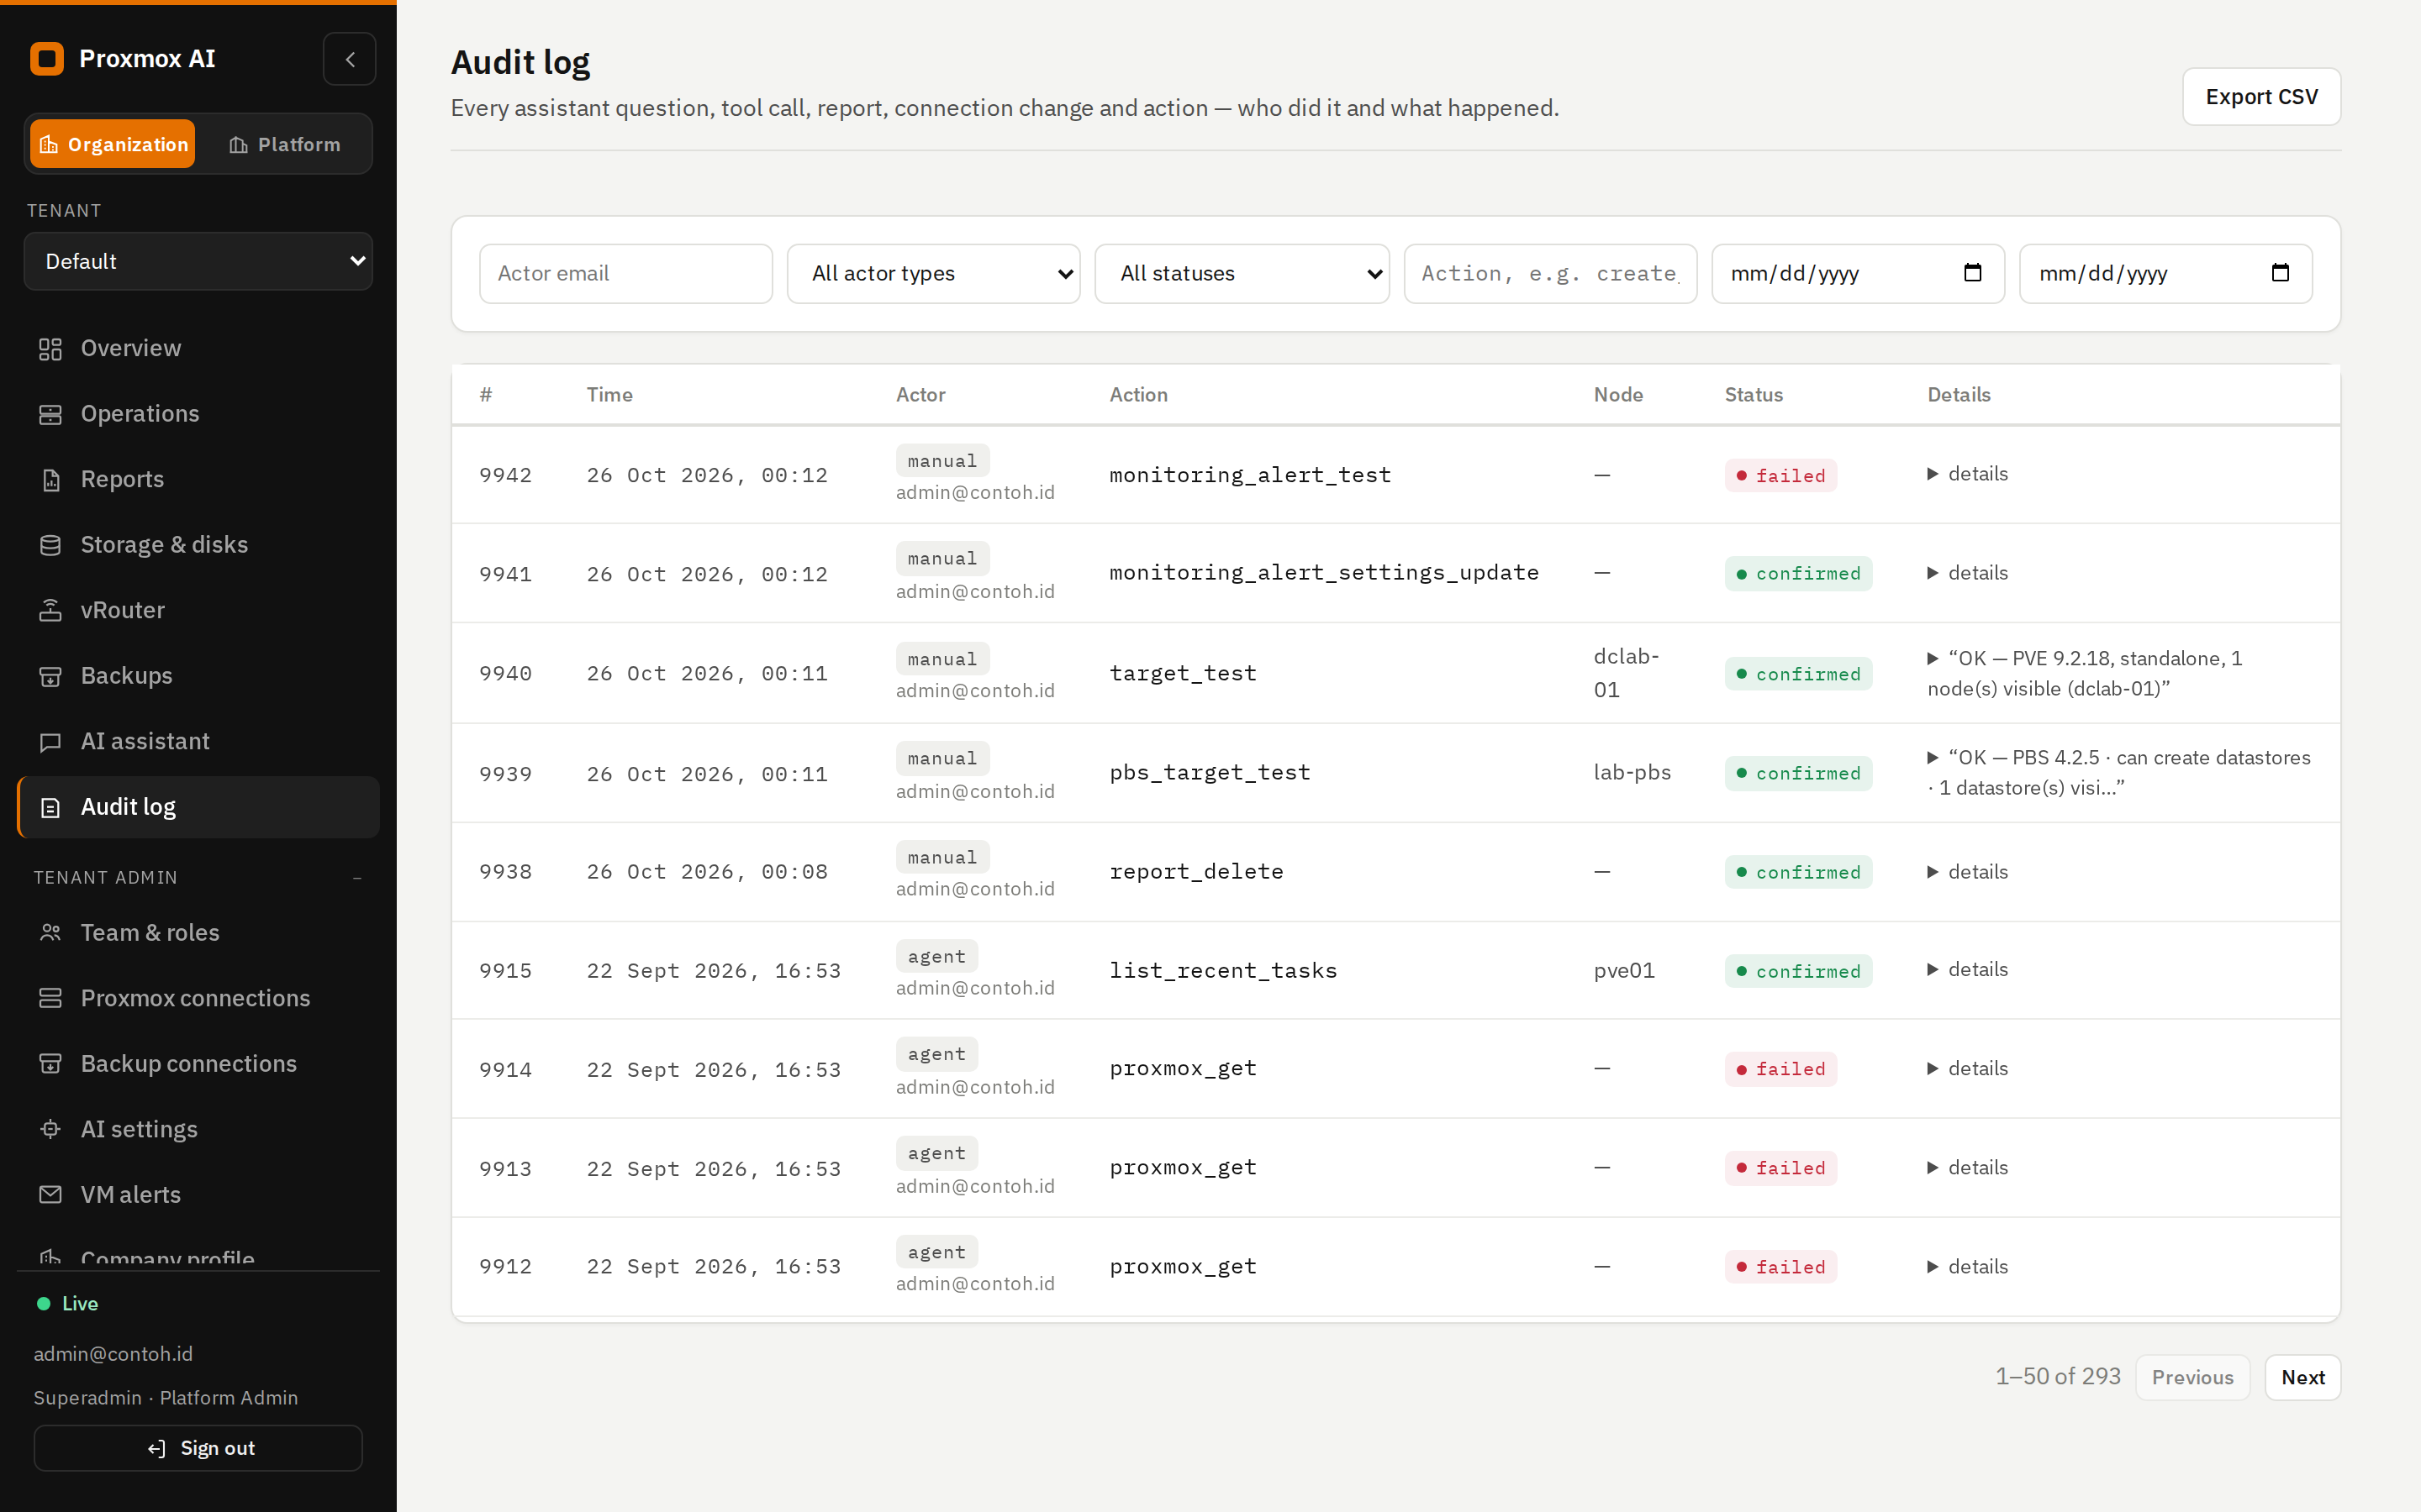Collapse the Tenant Admin section
This screenshot has width=2421, height=1512.
357,878
